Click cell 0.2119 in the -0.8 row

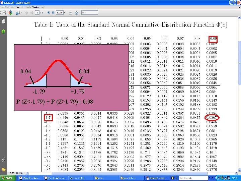pyautogui.click(x=63, y=157)
